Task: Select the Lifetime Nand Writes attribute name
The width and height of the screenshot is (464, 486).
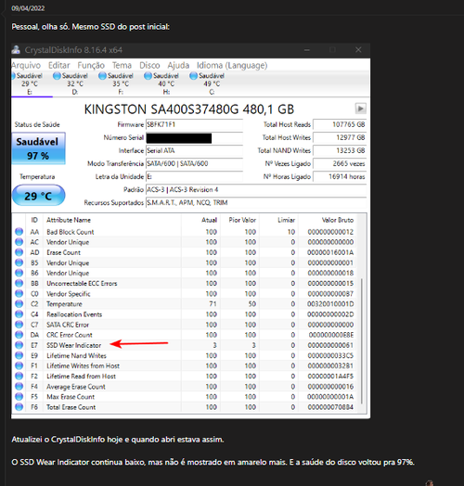Action: tap(76, 355)
